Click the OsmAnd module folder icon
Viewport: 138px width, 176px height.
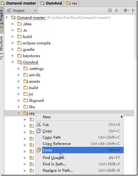[20, 62]
